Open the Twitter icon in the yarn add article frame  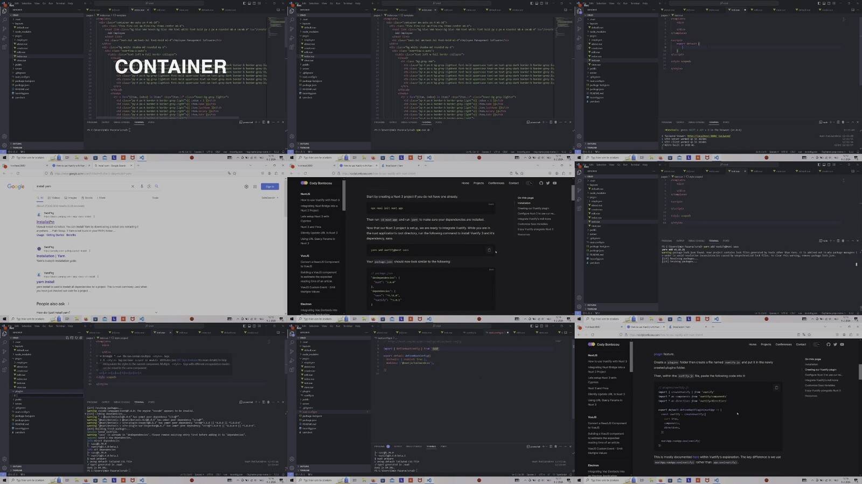(548, 183)
